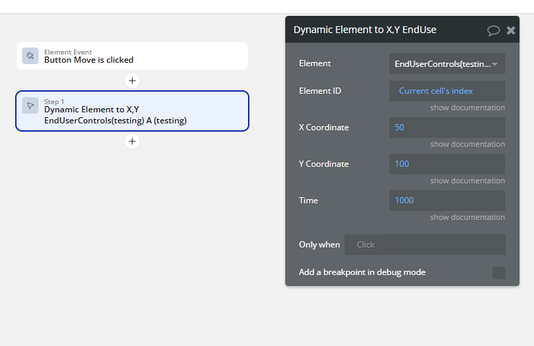This screenshot has height=346, width=534.
Task: Add a step after Button Move event
Action: [x=132, y=81]
